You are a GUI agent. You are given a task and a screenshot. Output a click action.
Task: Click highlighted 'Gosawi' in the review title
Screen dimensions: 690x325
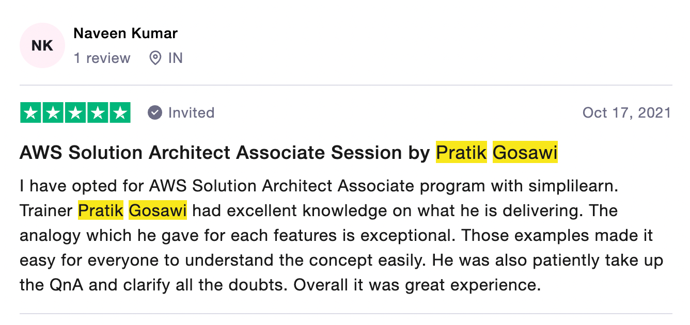point(525,153)
